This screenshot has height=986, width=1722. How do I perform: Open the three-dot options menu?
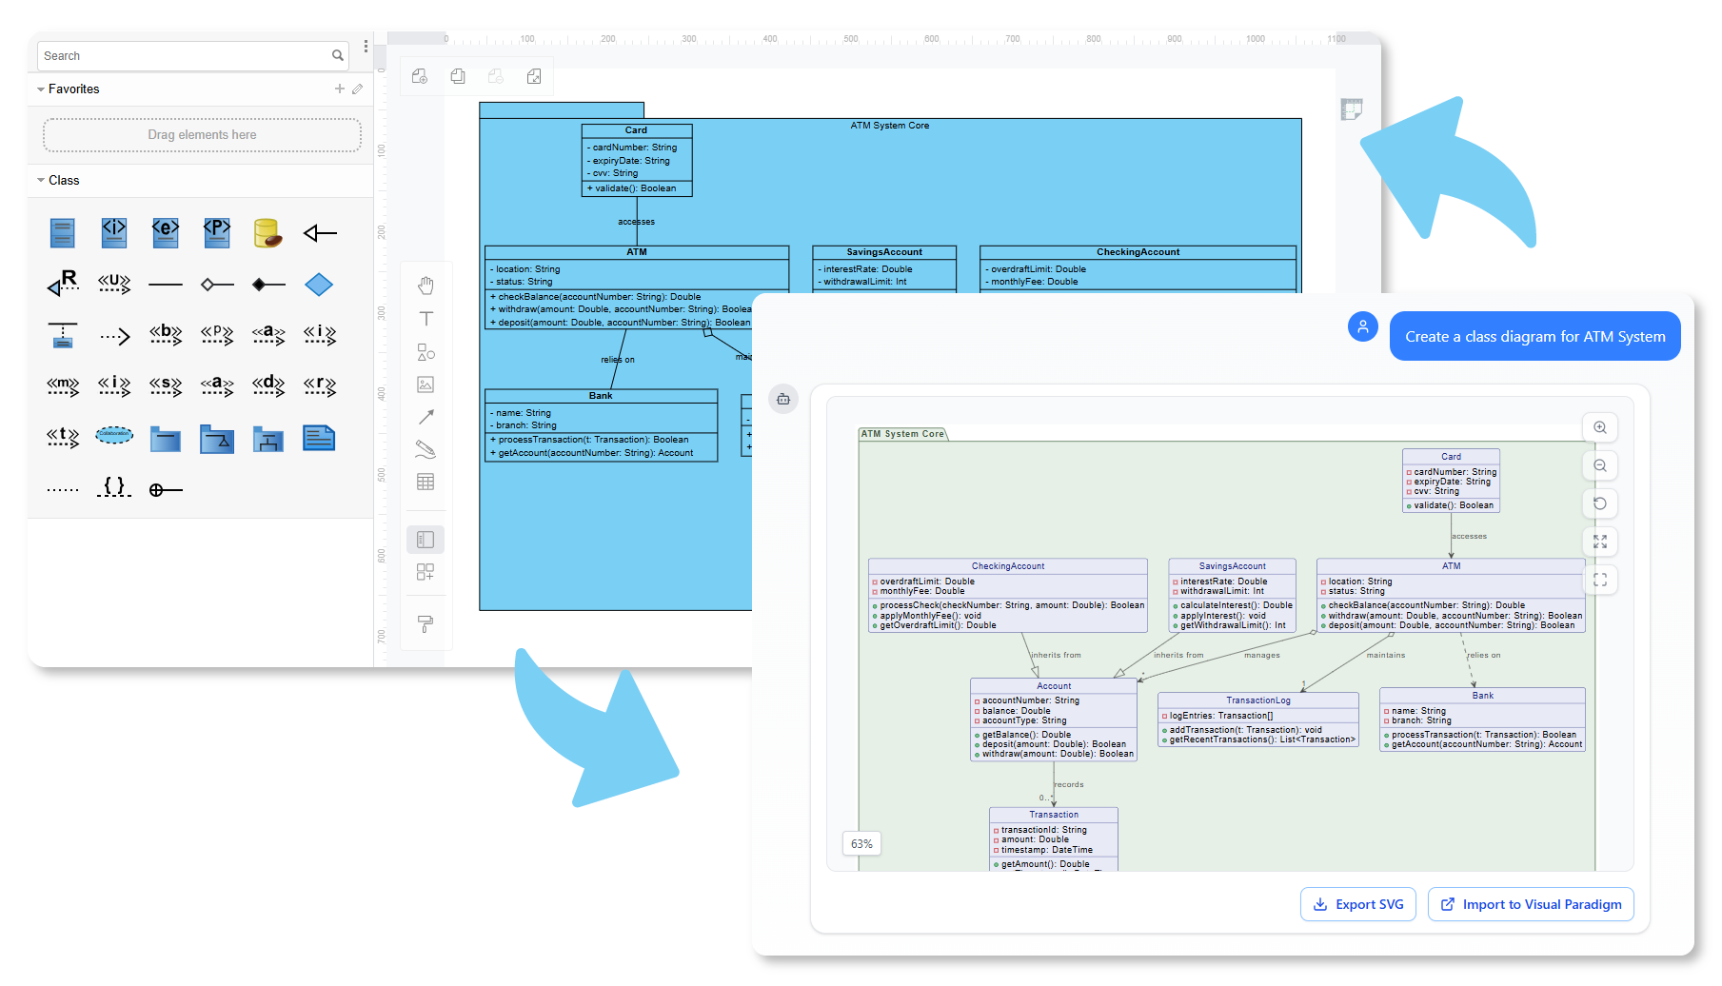(366, 46)
